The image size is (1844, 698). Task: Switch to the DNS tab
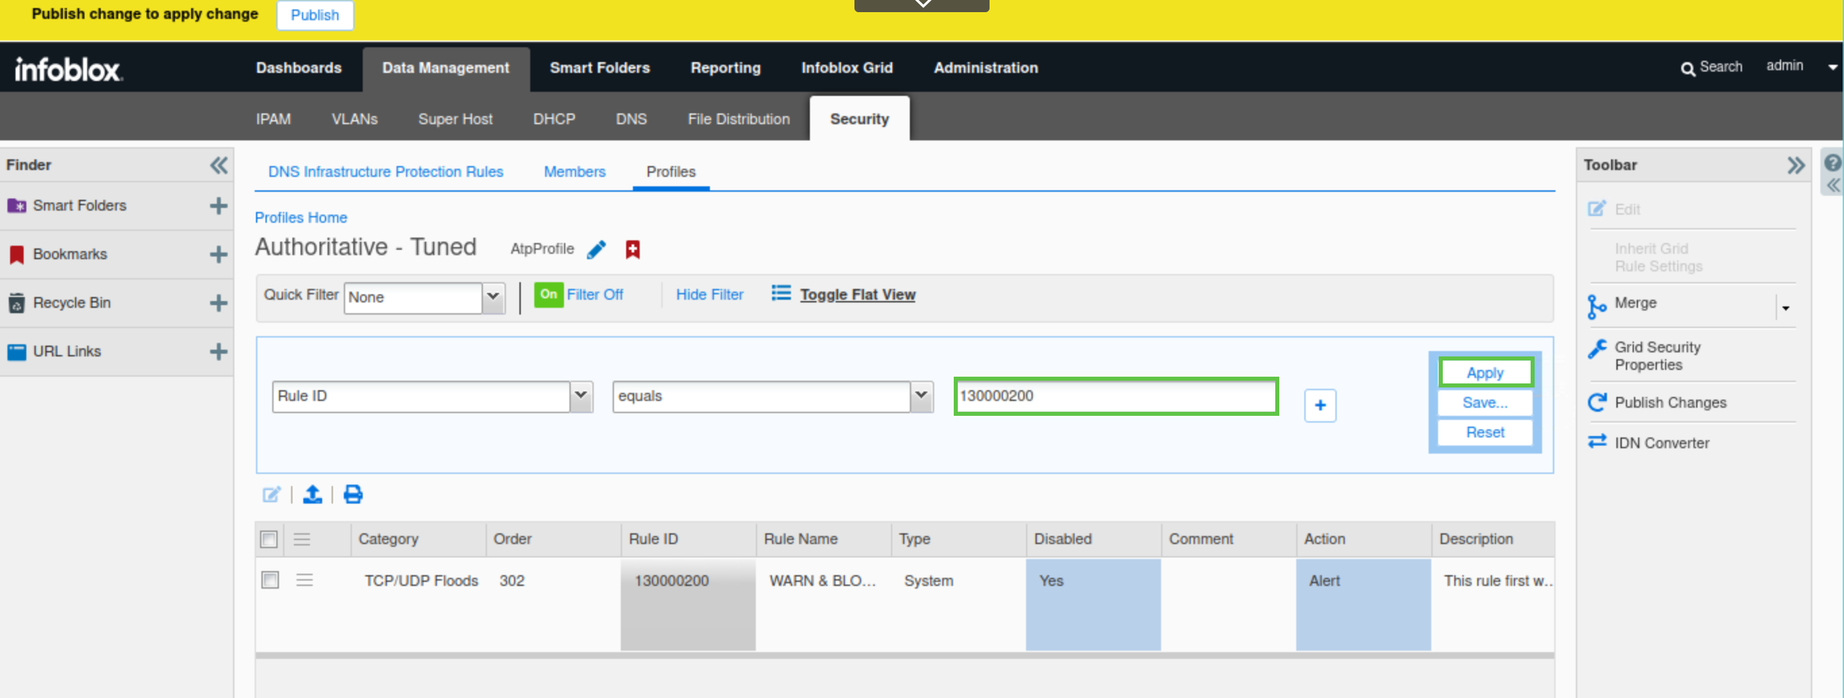[631, 119]
